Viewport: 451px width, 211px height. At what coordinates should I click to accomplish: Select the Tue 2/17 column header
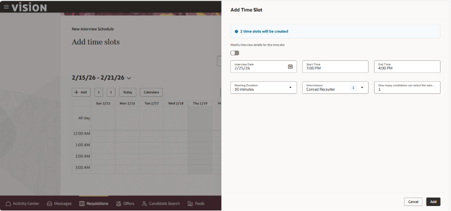(151, 103)
